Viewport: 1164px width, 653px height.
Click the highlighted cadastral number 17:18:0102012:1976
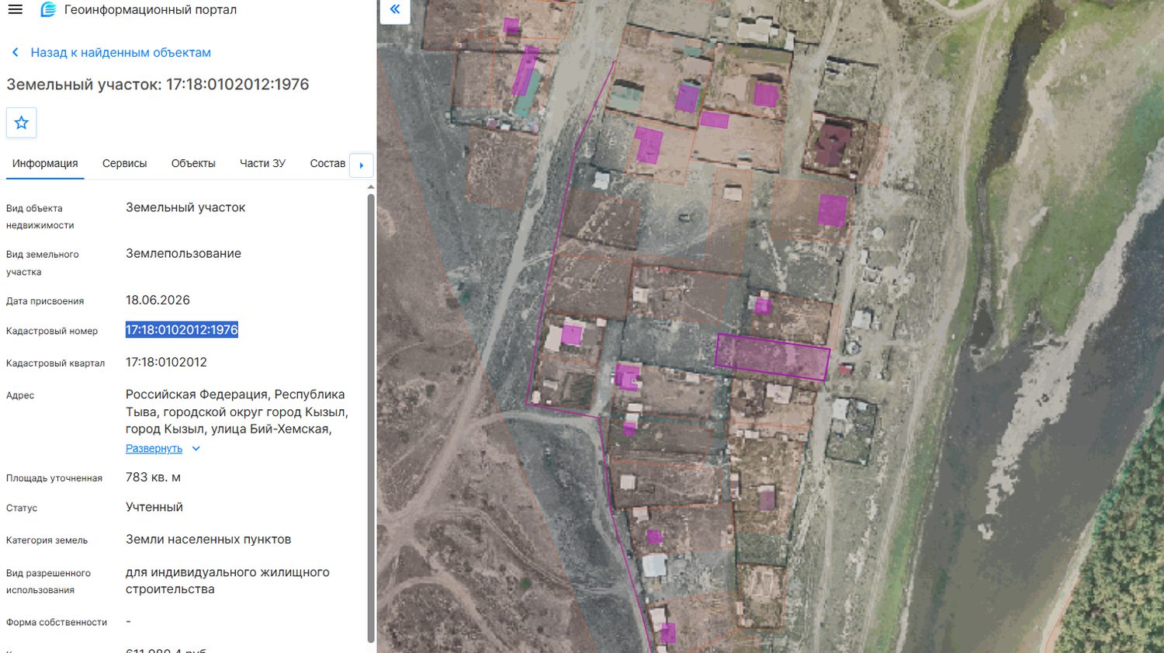[182, 330]
